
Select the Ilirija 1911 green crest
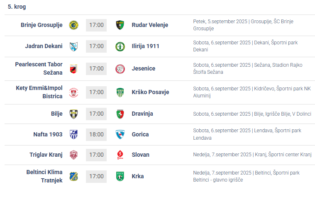point(120,46)
